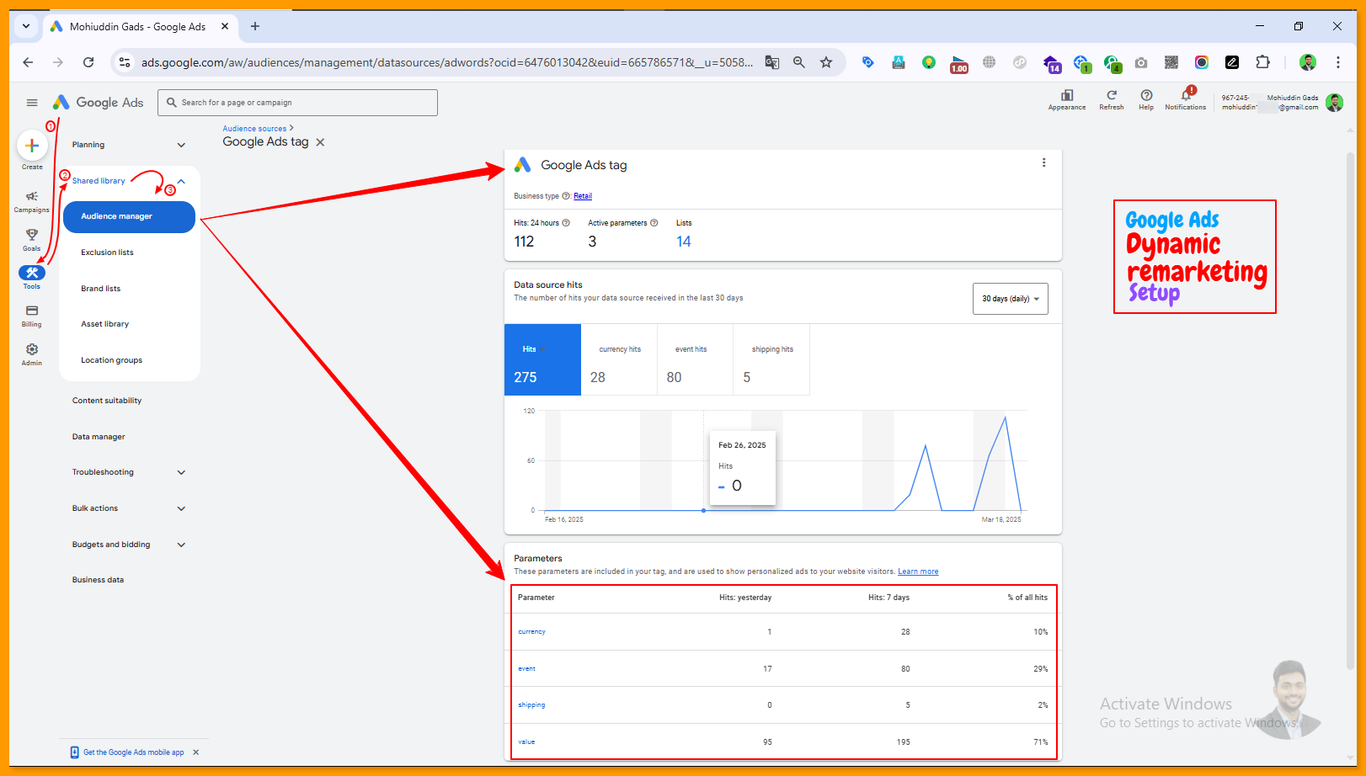Viewport: 1366px width, 776px height.
Task: Open Location groups
Action: 111,360
